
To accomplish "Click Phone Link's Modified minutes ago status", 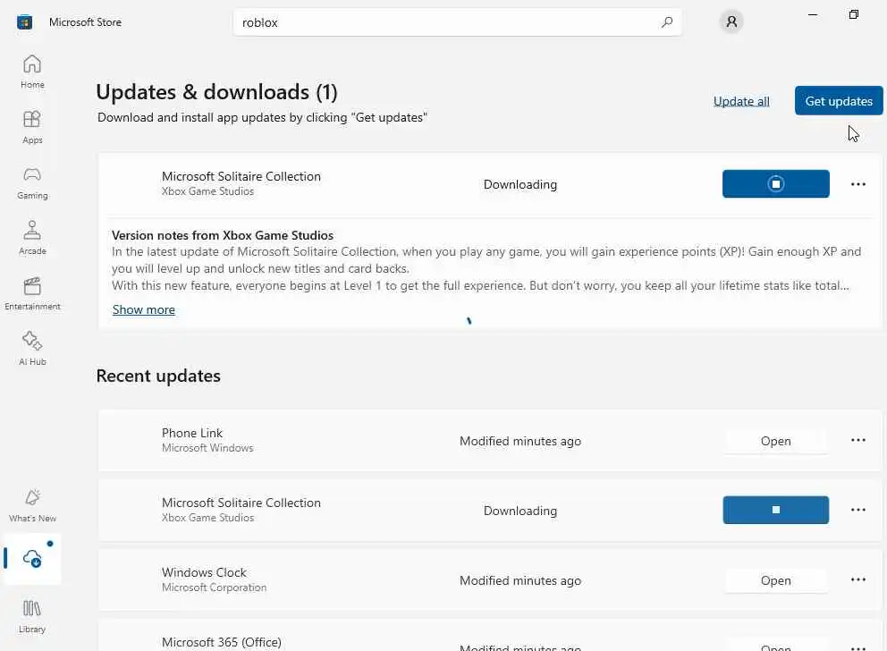I will coord(520,441).
